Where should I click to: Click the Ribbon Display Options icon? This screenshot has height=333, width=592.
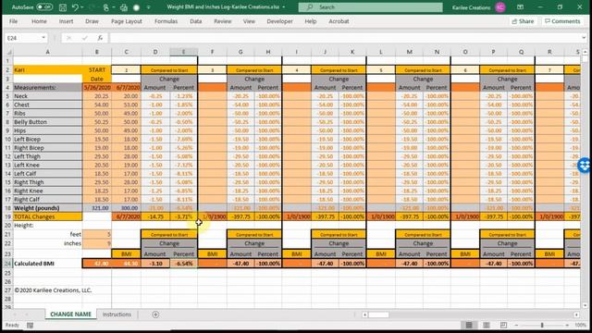pos(520,7)
